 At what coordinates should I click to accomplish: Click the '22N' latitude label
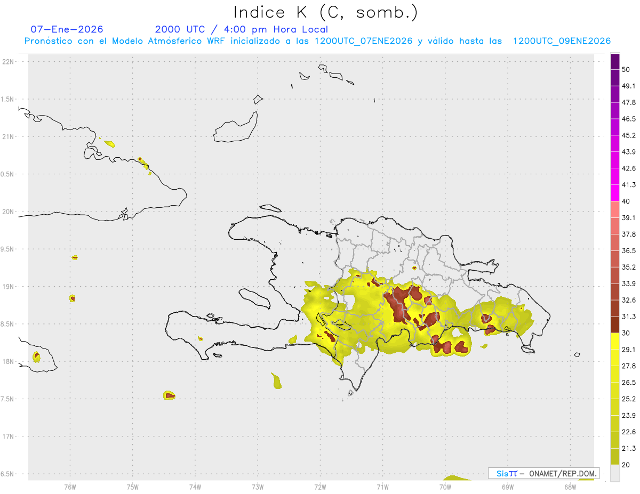(9, 61)
